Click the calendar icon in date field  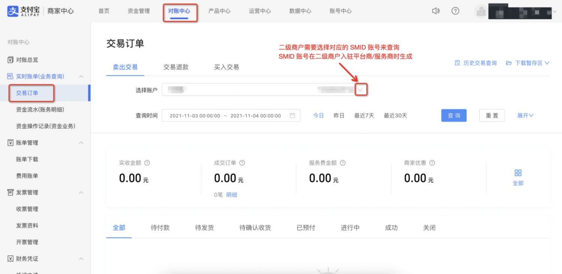(x=292, y=116)
